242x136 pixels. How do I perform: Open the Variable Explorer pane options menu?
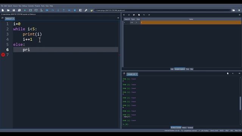[239, 15]
